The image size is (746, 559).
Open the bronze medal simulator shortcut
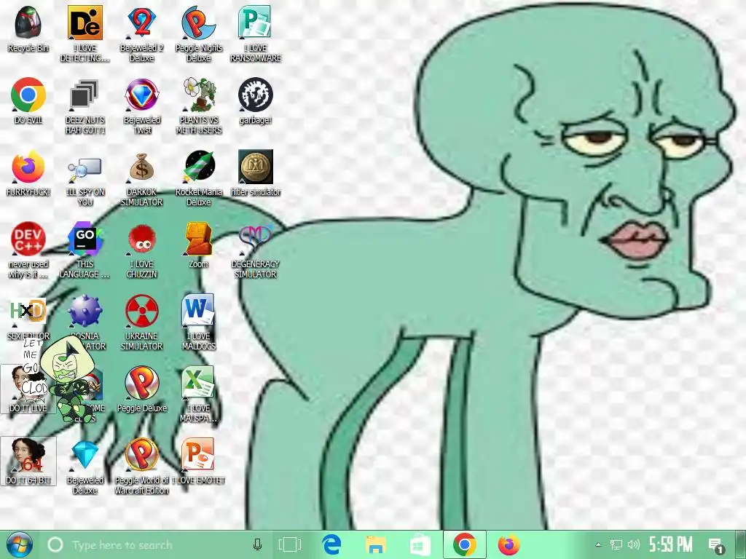[256, 173]
